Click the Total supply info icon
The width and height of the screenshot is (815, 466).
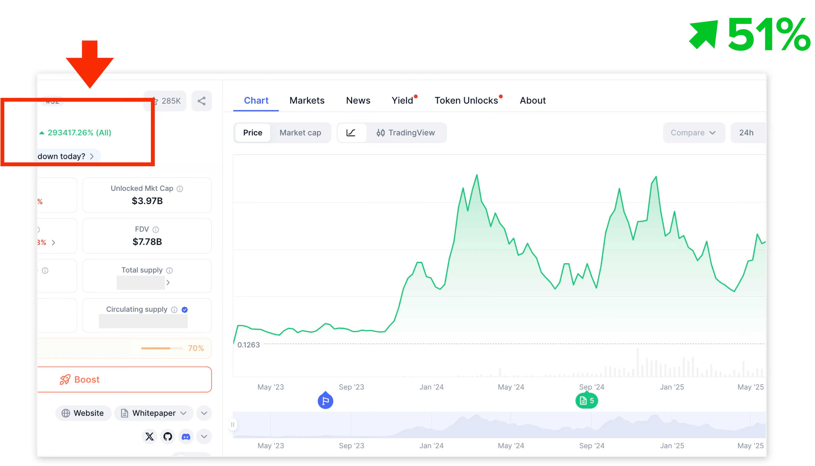point(170,270)
